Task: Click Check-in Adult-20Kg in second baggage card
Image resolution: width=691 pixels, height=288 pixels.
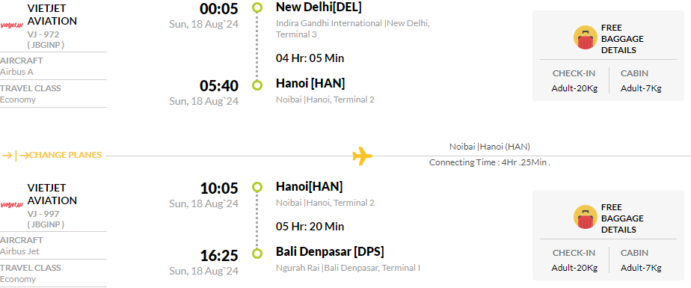Action: 574,260
